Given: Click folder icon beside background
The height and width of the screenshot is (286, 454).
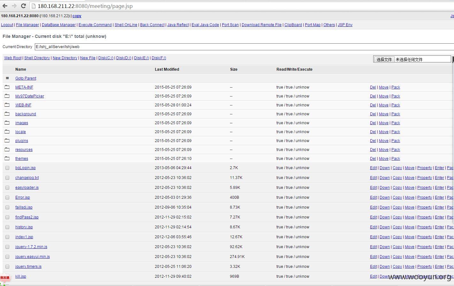Looking at the screenshot, I should 7,114.
